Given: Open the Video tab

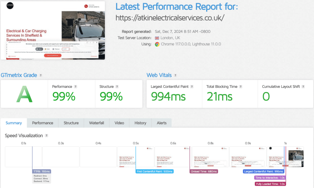Looking at the screenshot, I should pyautogui.click(x=119, y=123).
